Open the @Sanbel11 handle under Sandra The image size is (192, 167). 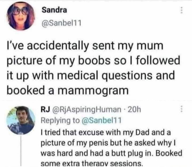point(61,23)
